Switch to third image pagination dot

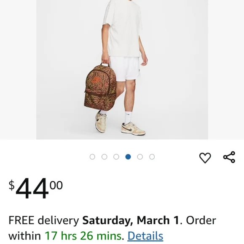[116, 156]
